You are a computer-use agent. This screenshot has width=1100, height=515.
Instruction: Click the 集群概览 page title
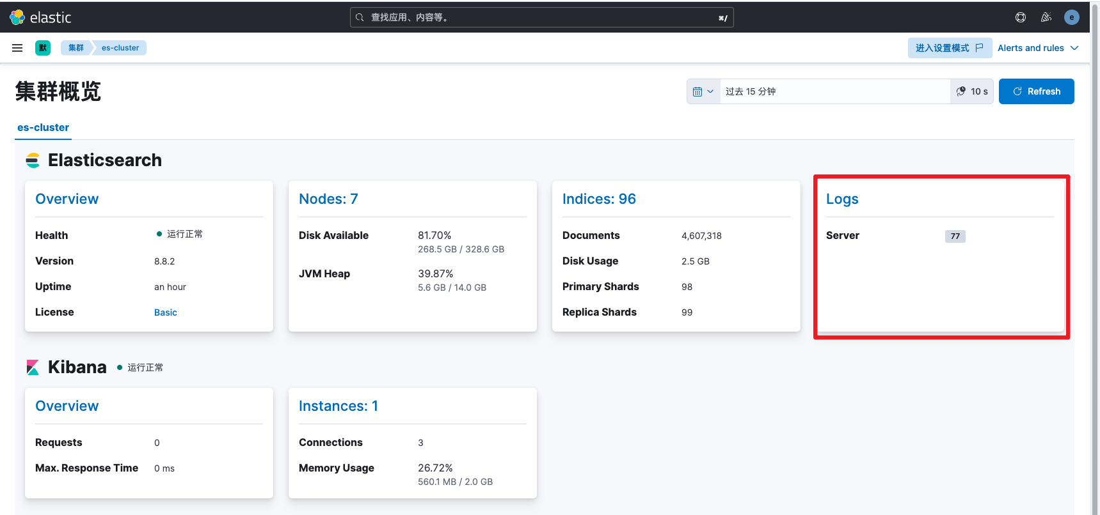point(58,91)
